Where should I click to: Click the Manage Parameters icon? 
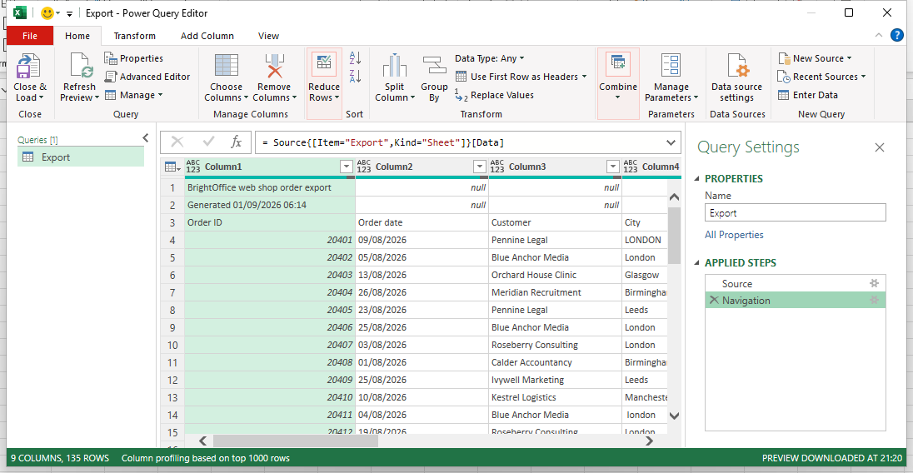[671, 65]
